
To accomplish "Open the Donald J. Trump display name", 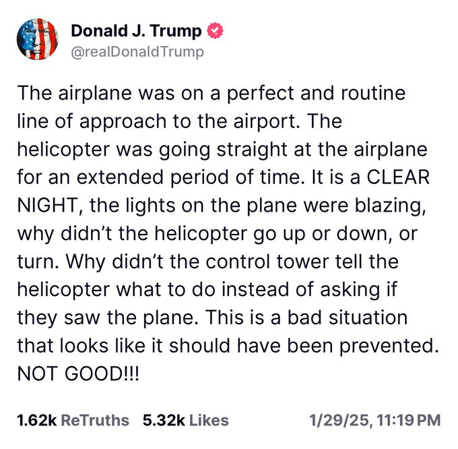I will click(137, 31).
